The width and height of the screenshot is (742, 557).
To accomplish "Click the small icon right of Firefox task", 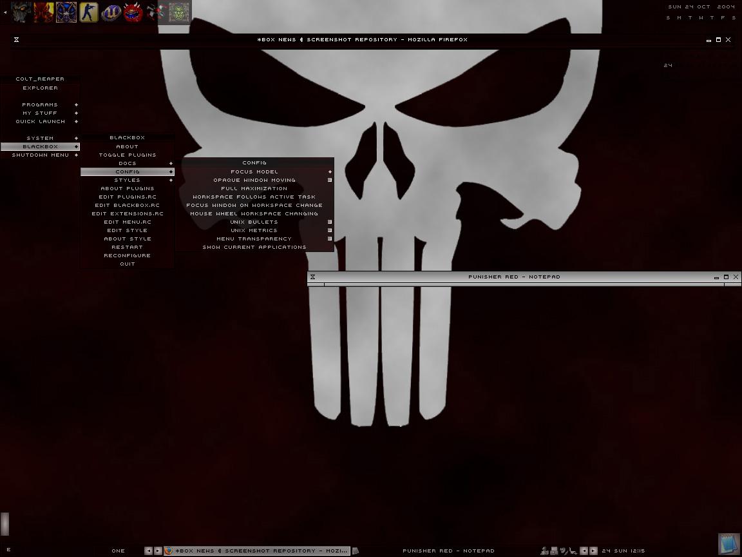I will (356, 551).
